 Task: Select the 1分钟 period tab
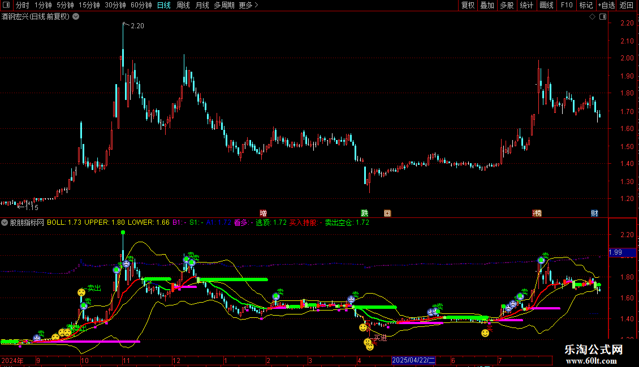(43, 5)
